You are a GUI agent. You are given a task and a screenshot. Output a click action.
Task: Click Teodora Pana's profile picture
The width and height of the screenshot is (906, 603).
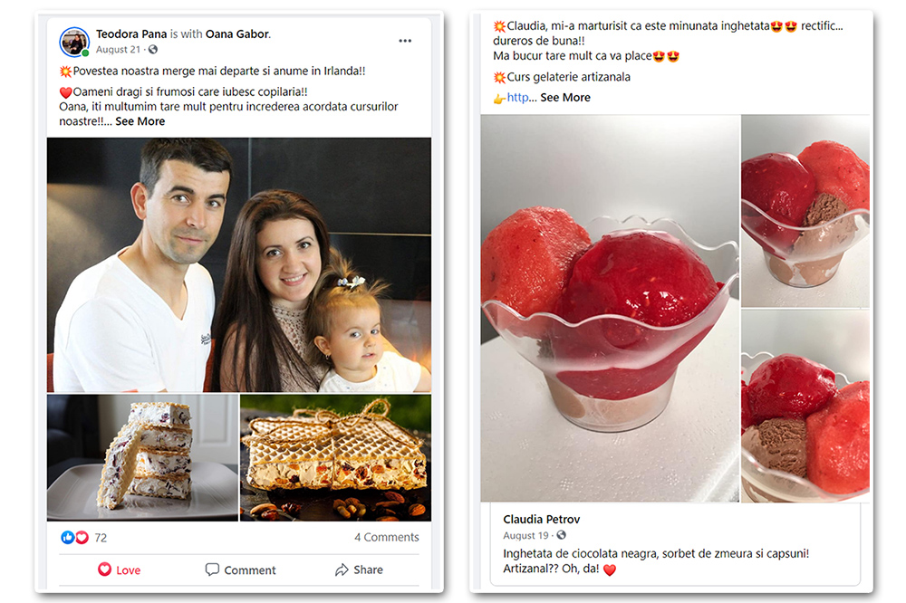coord(74,43)
